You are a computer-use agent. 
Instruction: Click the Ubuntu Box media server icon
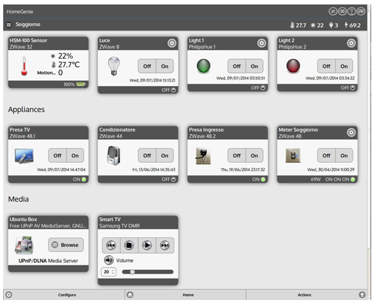point(24,245)
